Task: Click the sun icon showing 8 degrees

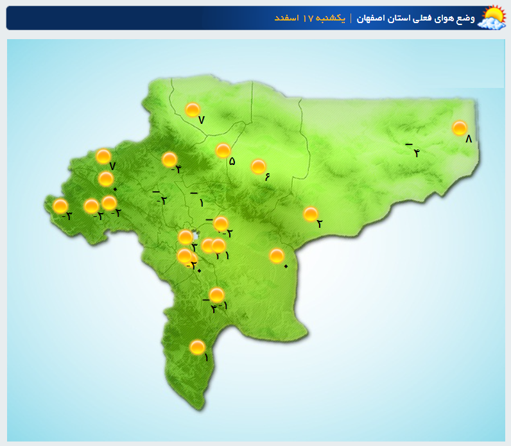Action: (459, 128)
